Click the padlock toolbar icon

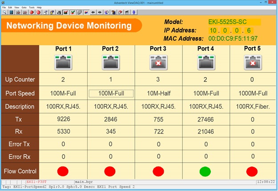click(x=52, y=12)
